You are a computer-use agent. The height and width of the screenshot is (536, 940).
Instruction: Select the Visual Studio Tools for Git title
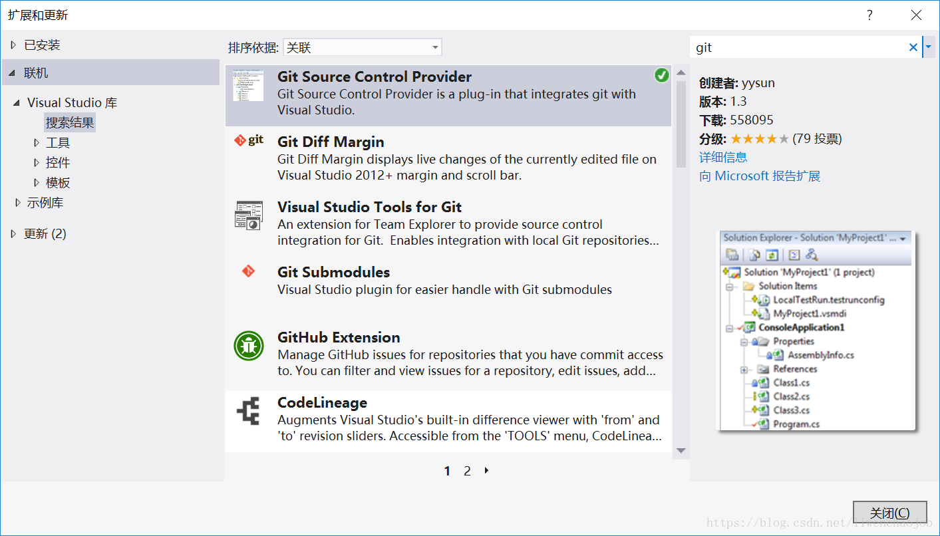tap(369, 207)
